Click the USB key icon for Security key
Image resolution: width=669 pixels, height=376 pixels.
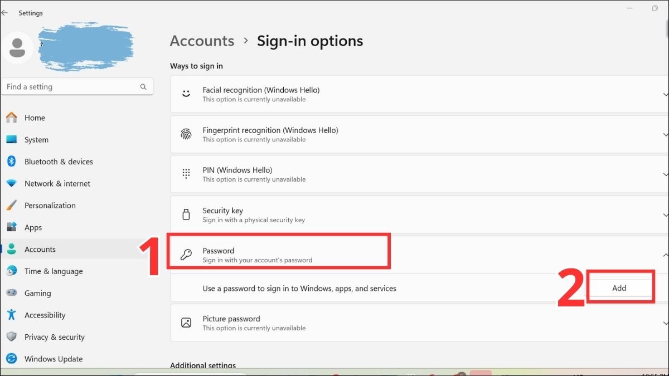tap(186, 214)
